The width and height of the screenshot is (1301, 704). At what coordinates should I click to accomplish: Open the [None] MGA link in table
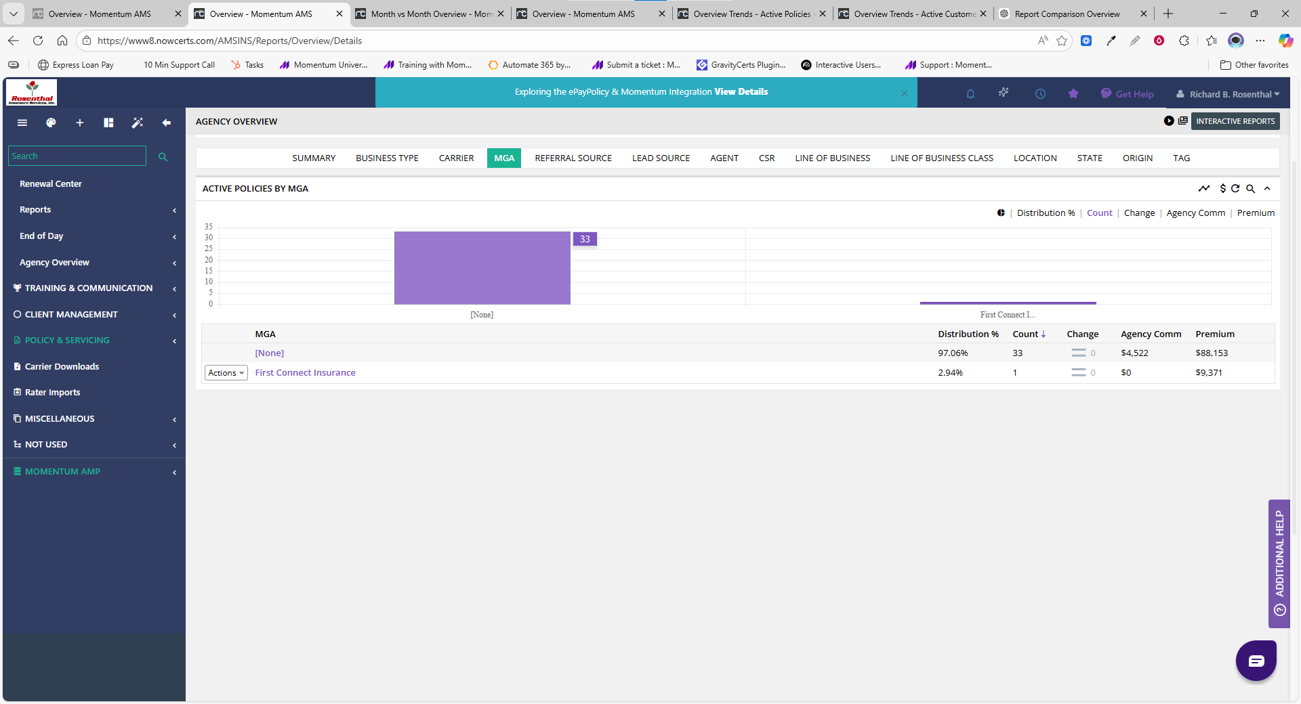(x=270, y=353)
